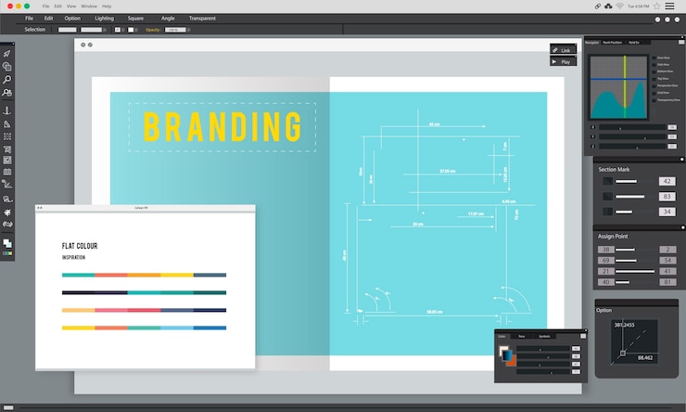Click the Link button

(563, 50)
